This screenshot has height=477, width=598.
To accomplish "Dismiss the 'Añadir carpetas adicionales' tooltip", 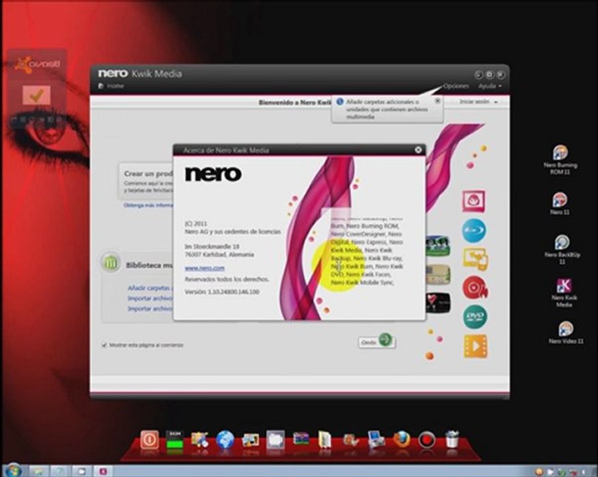I will [438, 101].
